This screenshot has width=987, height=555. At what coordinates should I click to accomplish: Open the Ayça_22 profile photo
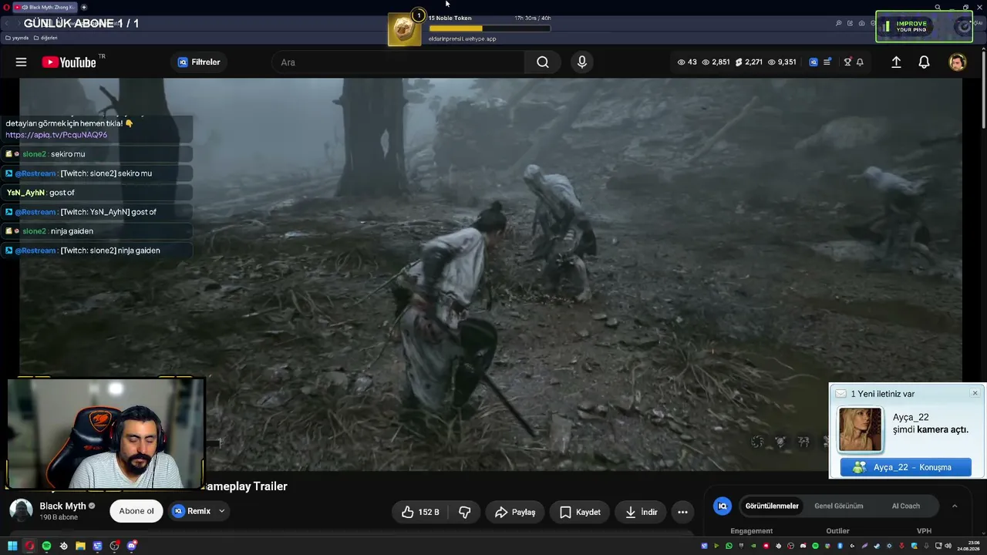[860, 429]
